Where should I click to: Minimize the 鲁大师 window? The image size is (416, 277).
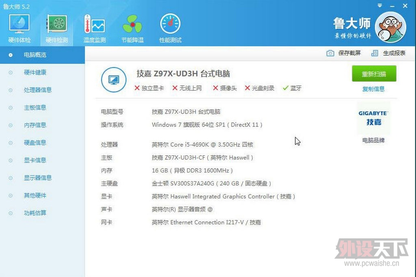(392, 6)
